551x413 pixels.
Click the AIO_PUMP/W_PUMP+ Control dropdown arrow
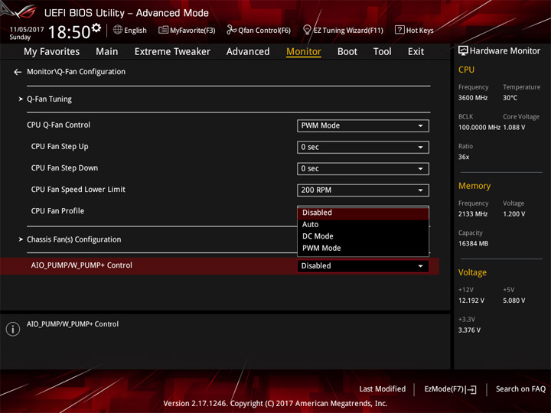pos(420,266)
